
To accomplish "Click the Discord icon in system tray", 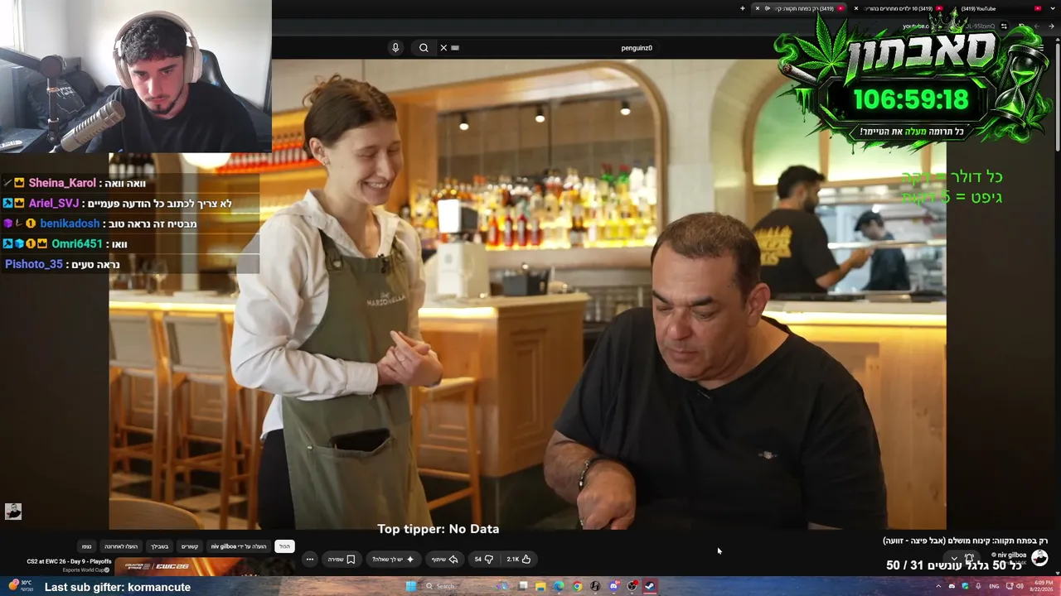I will click(x=952, y=586).
